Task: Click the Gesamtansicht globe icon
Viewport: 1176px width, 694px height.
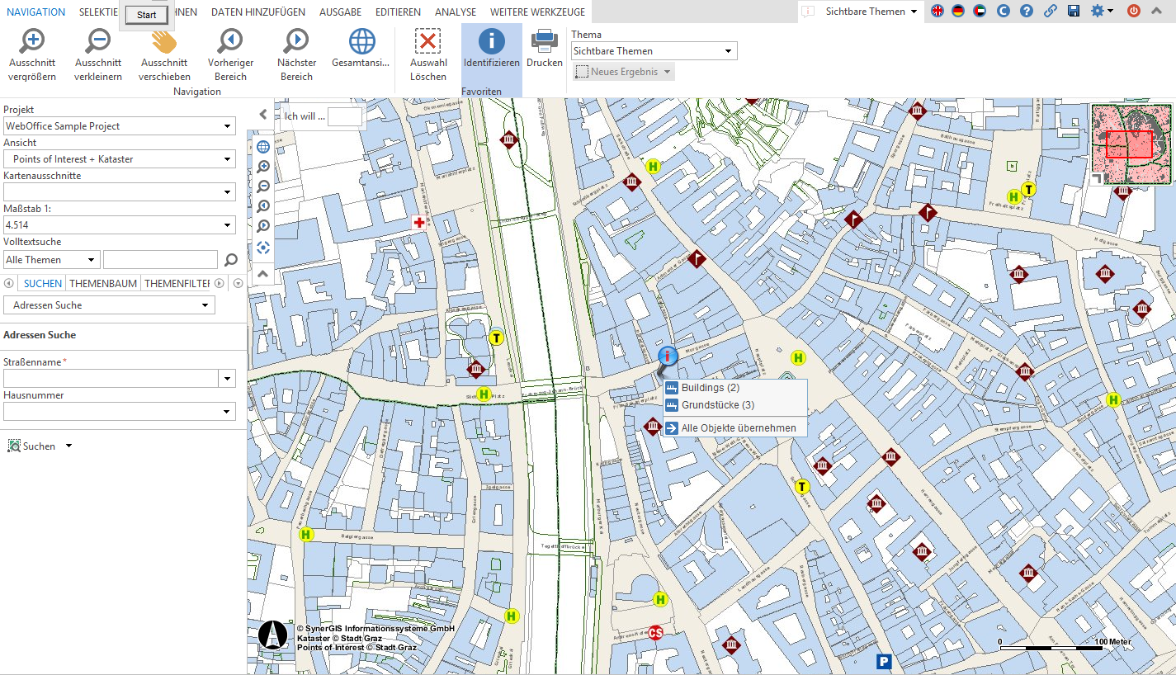Action: point(361,50)
